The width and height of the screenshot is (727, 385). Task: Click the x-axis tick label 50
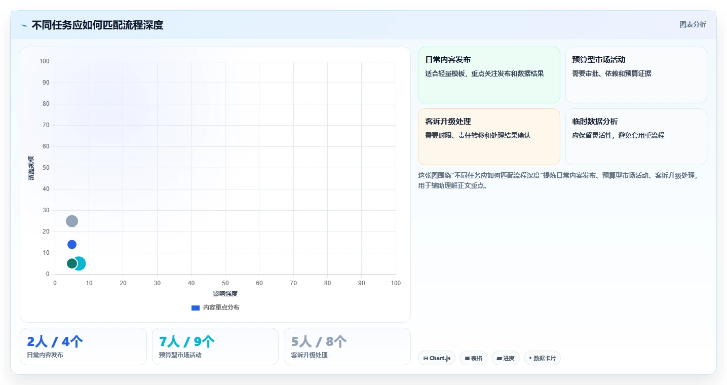pos(225,283)
